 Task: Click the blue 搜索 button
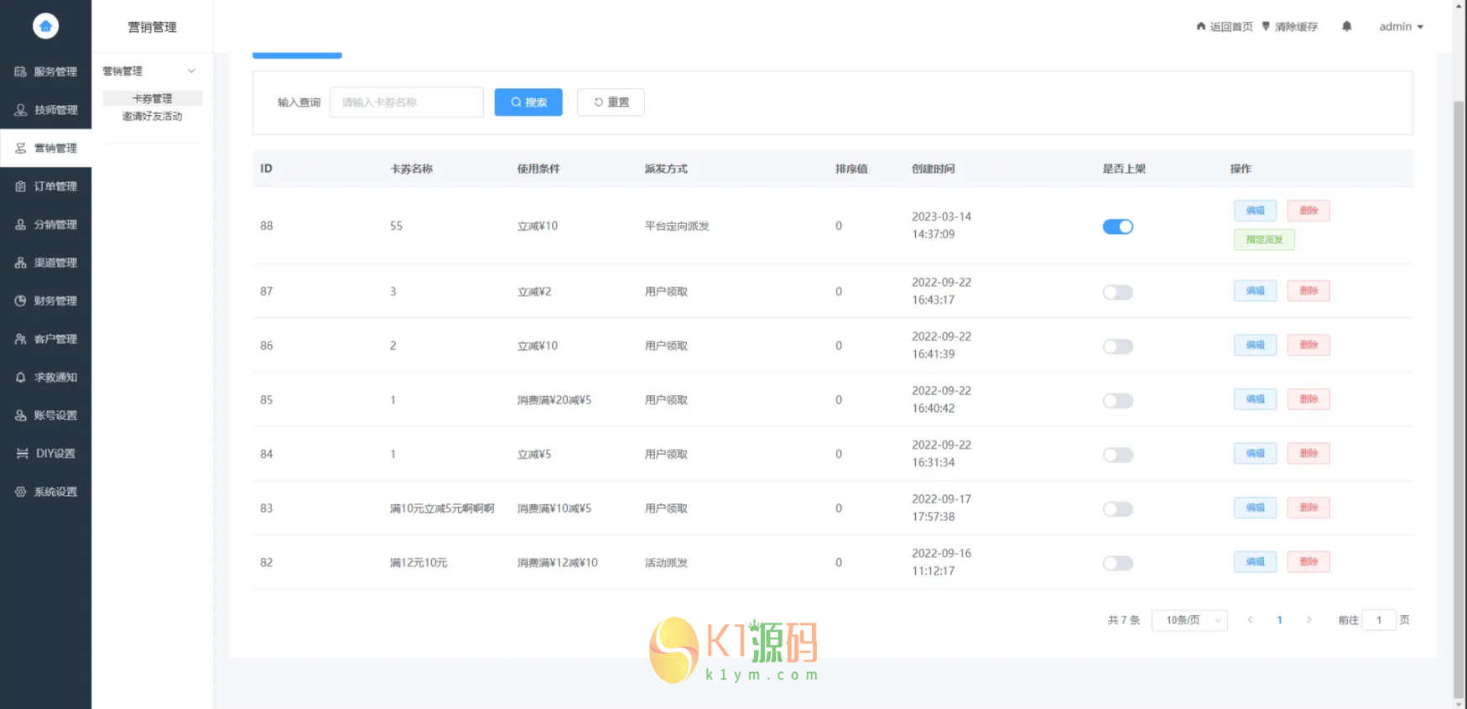coord(528,102)
